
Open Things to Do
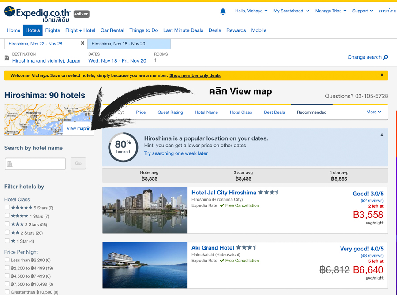(x=143, y=30)
